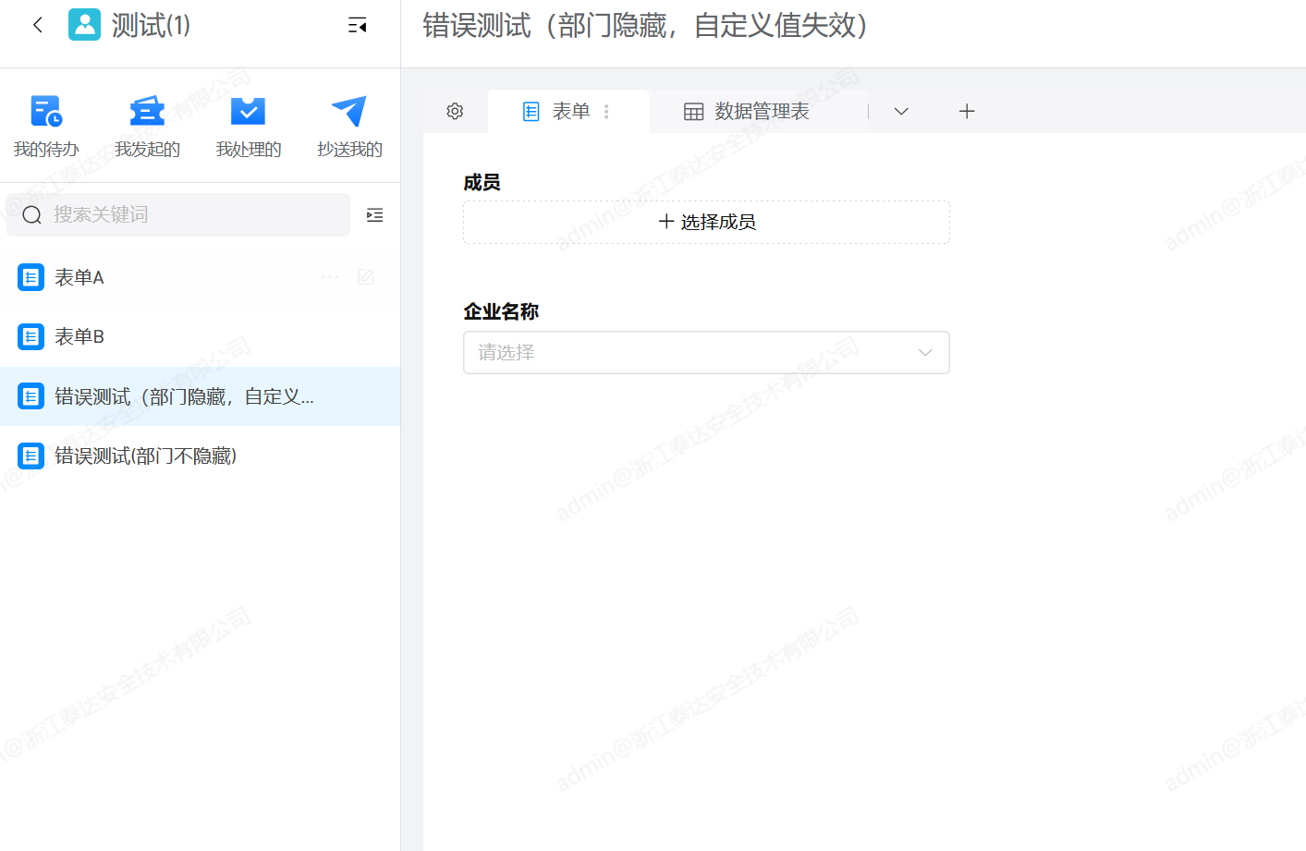The width and height of the screenshot is (1306, 851).
Task: Open settings gear in the tab bar
Action: (455, 111)
